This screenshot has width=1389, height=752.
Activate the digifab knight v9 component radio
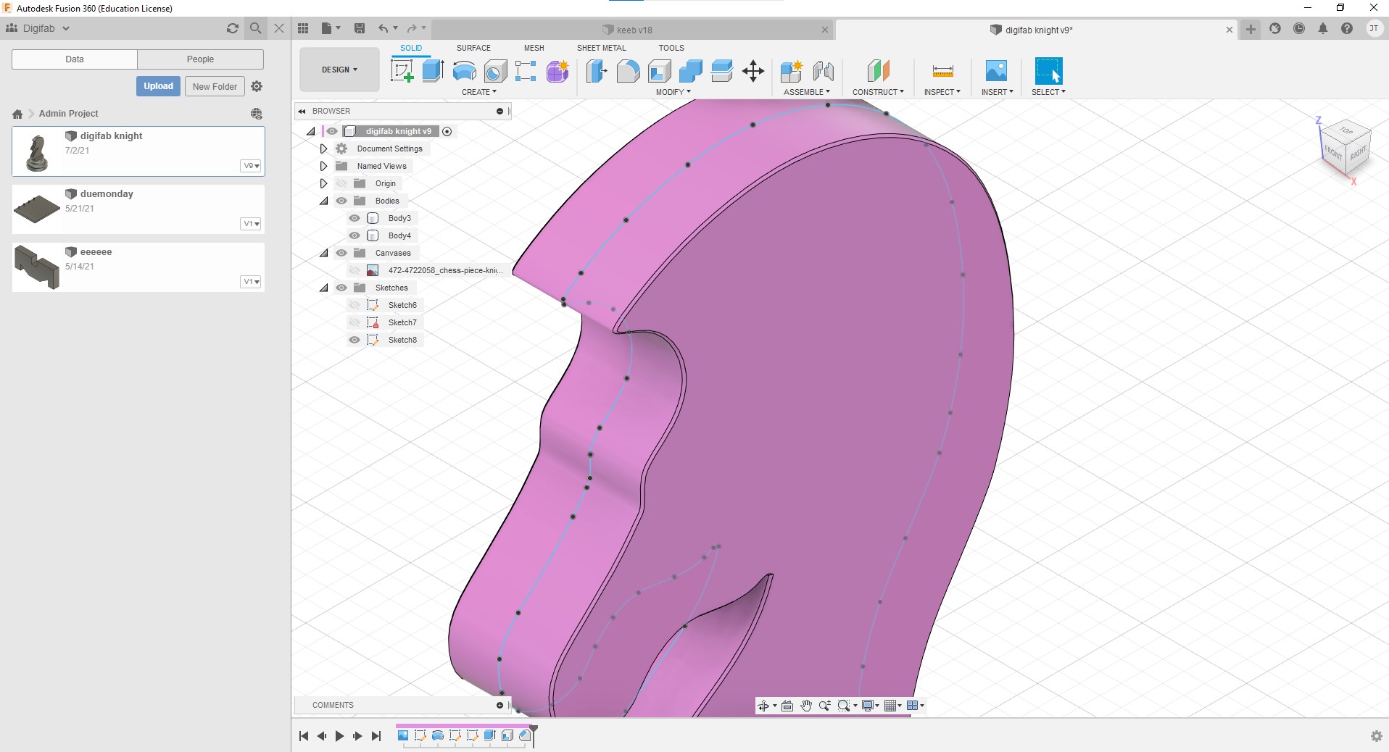point(447,131)
